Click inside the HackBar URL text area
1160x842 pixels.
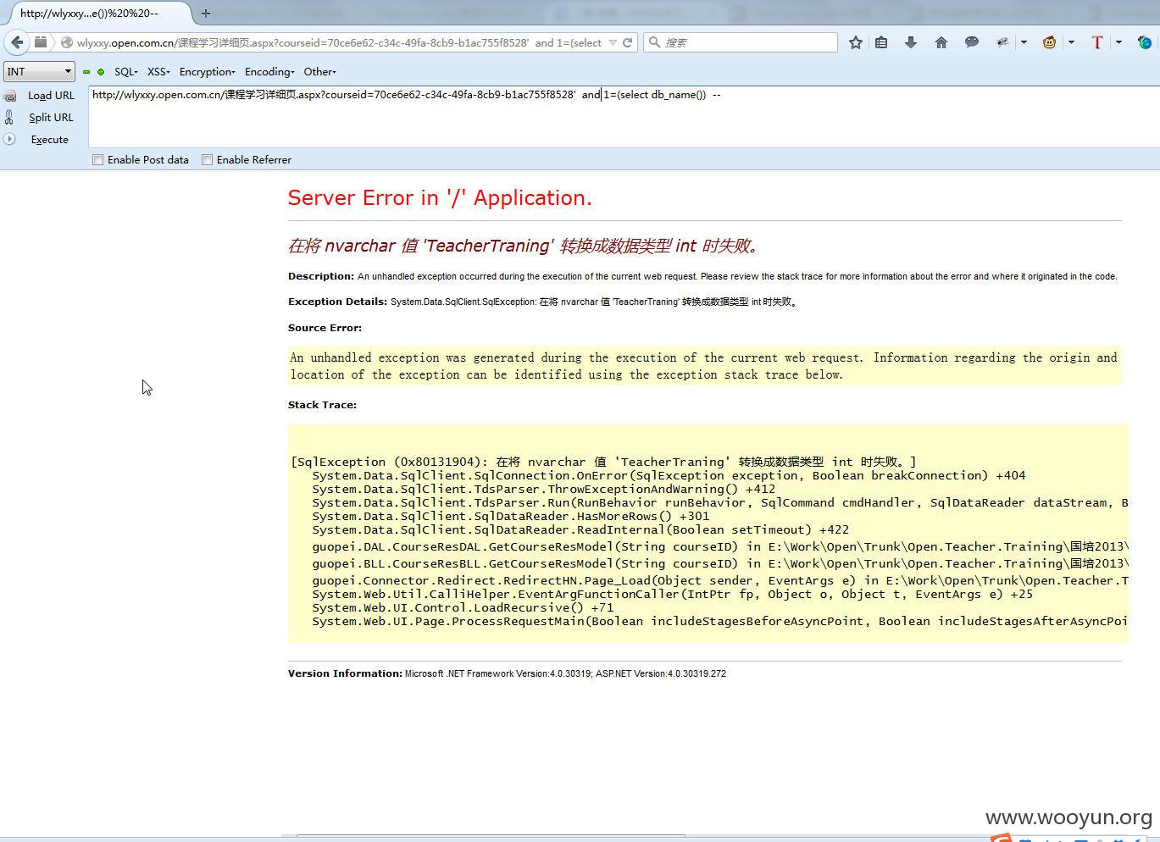point(624,116)
